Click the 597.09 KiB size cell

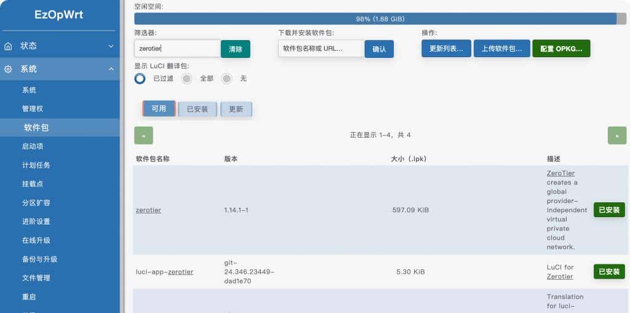(x=410, y=210)
